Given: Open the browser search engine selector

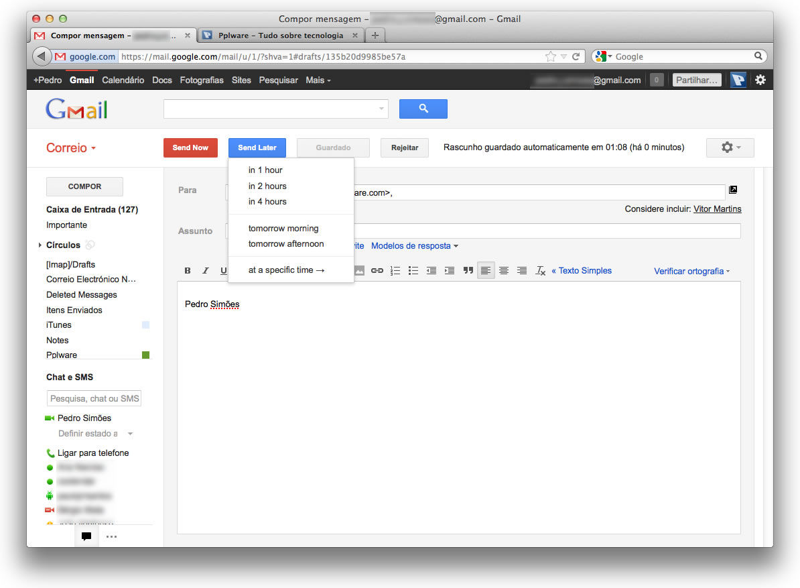Looking at the screenshot, I should coord(604,57).
